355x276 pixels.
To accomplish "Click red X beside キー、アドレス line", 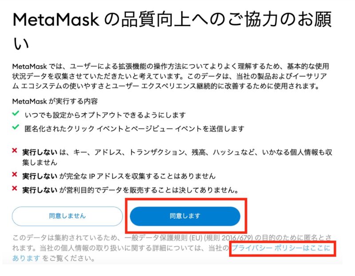I will pos(15,150).
